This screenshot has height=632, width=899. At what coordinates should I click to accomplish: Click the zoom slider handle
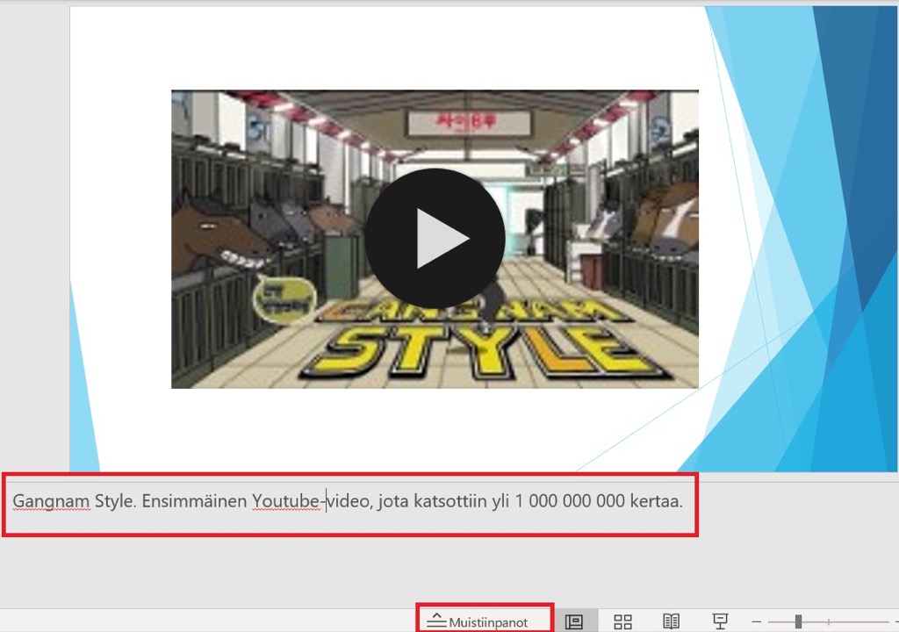[798, 621]
